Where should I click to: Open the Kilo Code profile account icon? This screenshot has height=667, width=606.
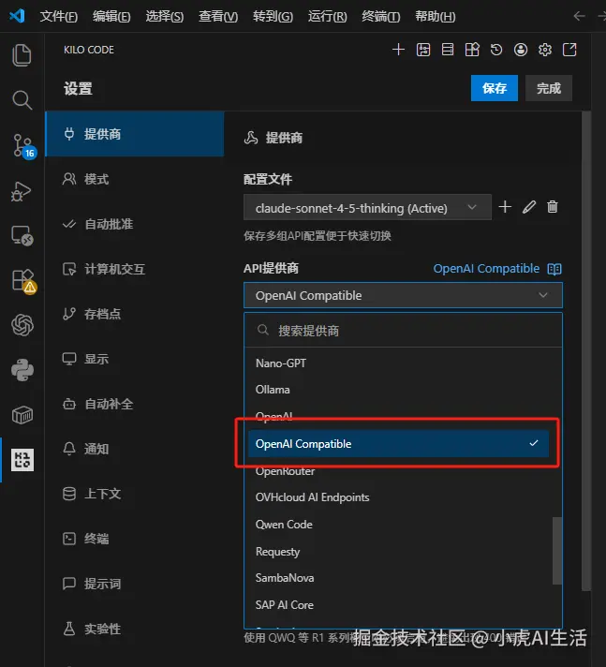click(521, 50)
